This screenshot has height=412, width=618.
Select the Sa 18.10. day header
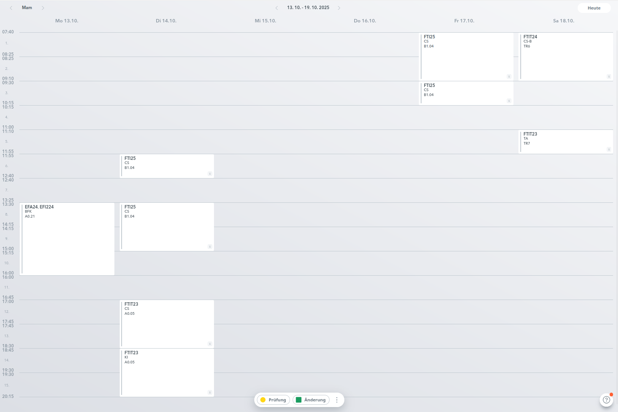[x=564, y=21]
